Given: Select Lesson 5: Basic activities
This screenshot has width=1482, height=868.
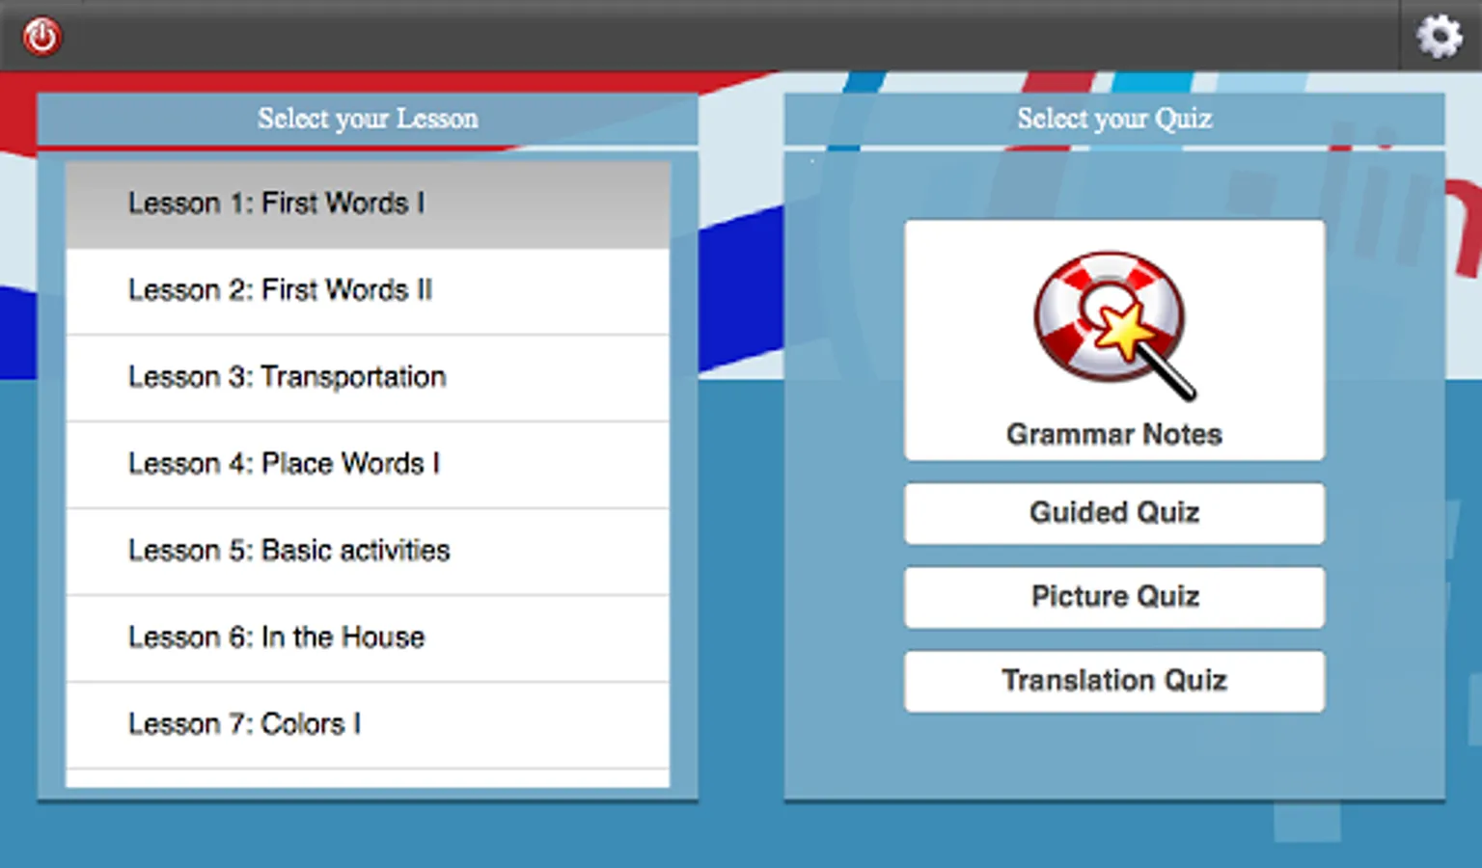Looking at the screenshot, I should (368, 552).
